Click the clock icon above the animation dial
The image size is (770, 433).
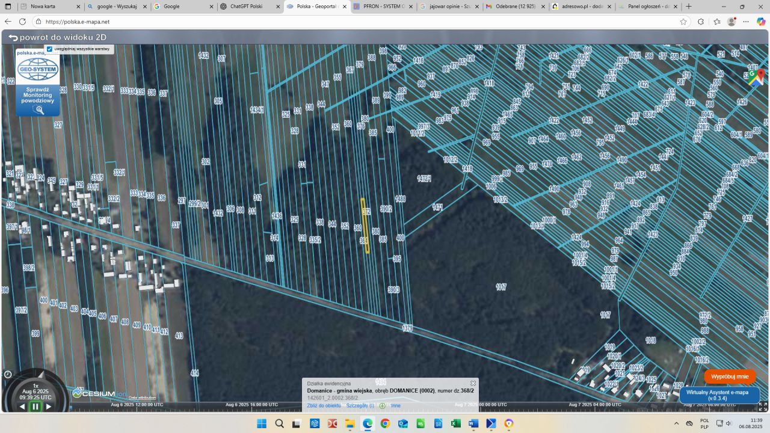(x=7, y=374)
